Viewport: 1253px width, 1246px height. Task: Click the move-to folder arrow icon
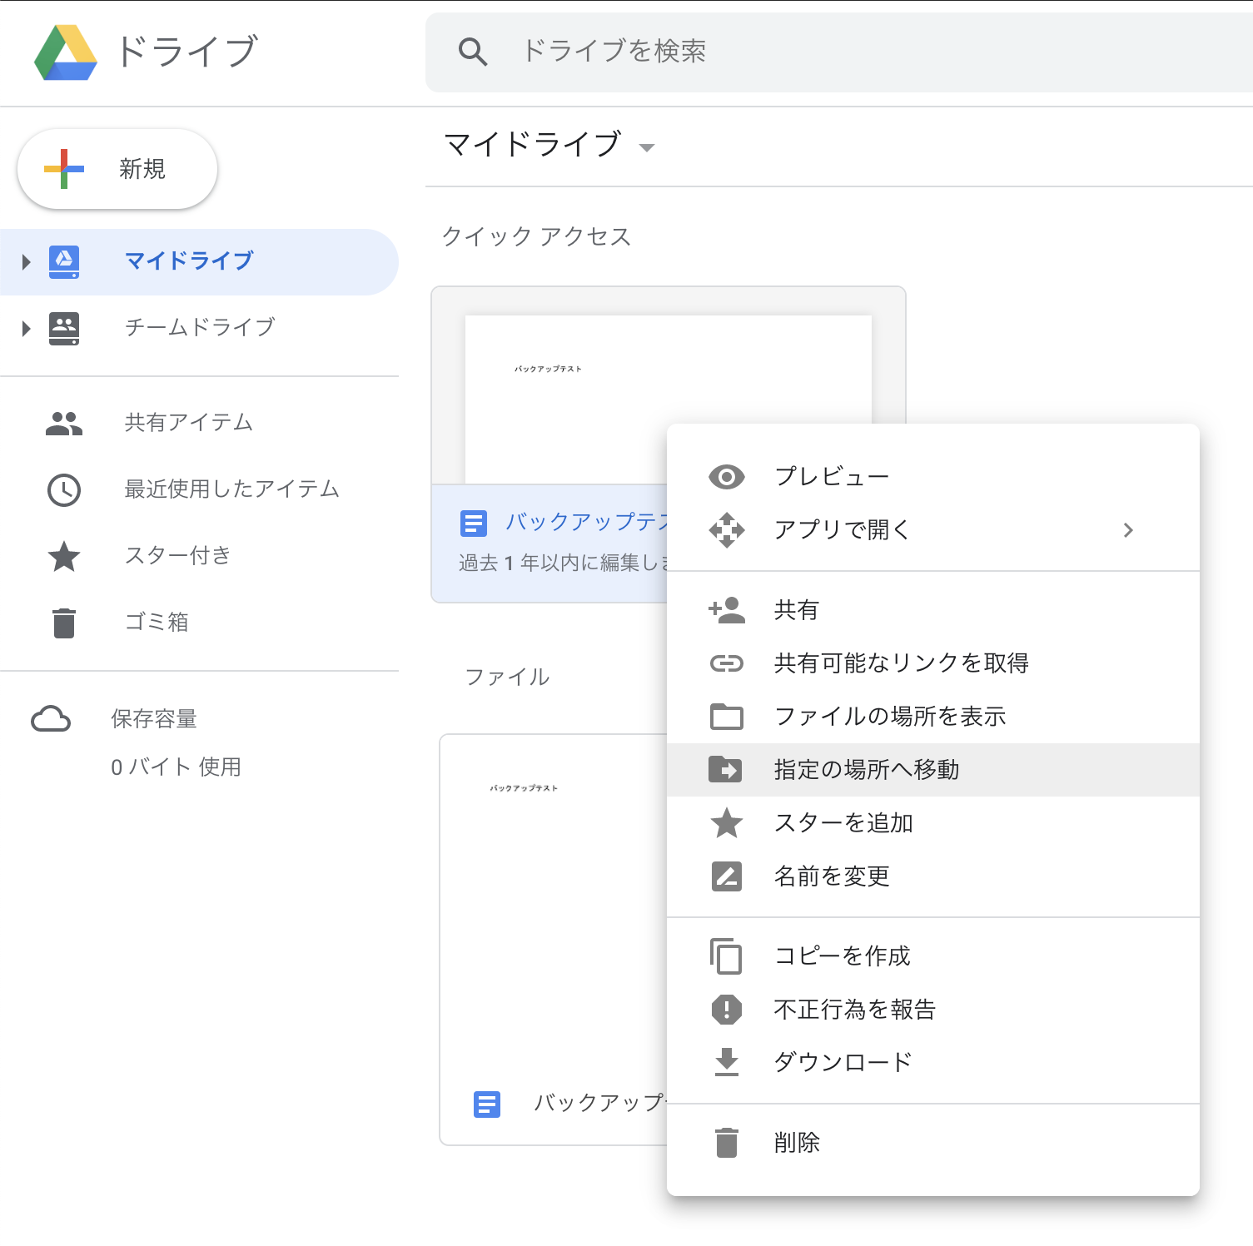click(x=725, y=770)
